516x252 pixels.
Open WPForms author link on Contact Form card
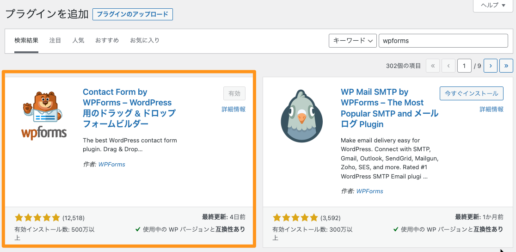112,164
